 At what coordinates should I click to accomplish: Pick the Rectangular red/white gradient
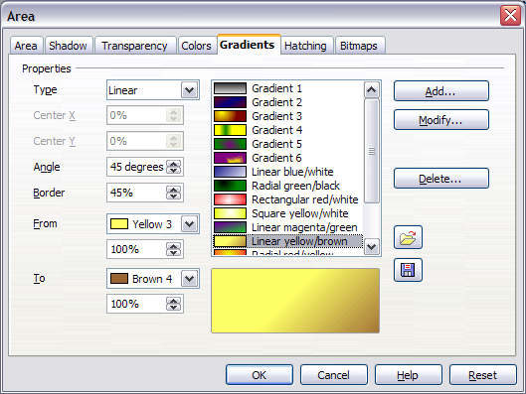(287, 199)
